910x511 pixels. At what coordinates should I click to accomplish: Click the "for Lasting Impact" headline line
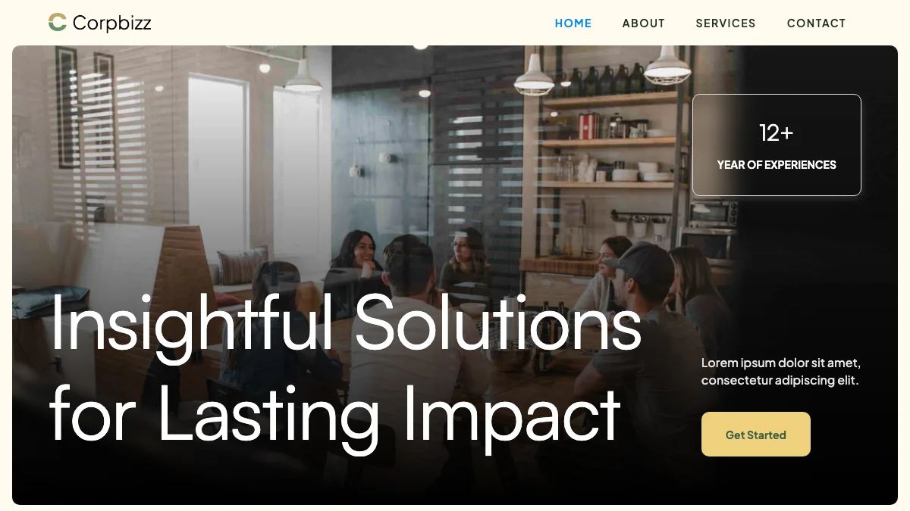point(335,413)
